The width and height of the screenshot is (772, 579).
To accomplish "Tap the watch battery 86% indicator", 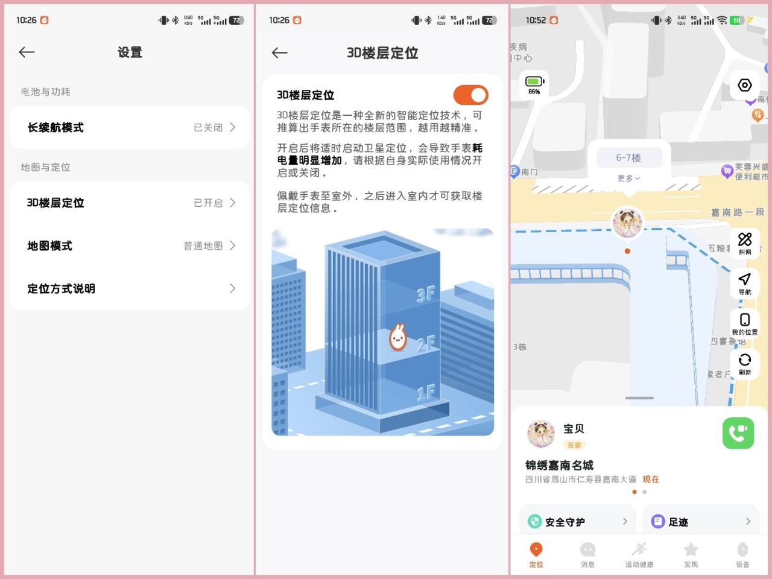I will [534, 85].
